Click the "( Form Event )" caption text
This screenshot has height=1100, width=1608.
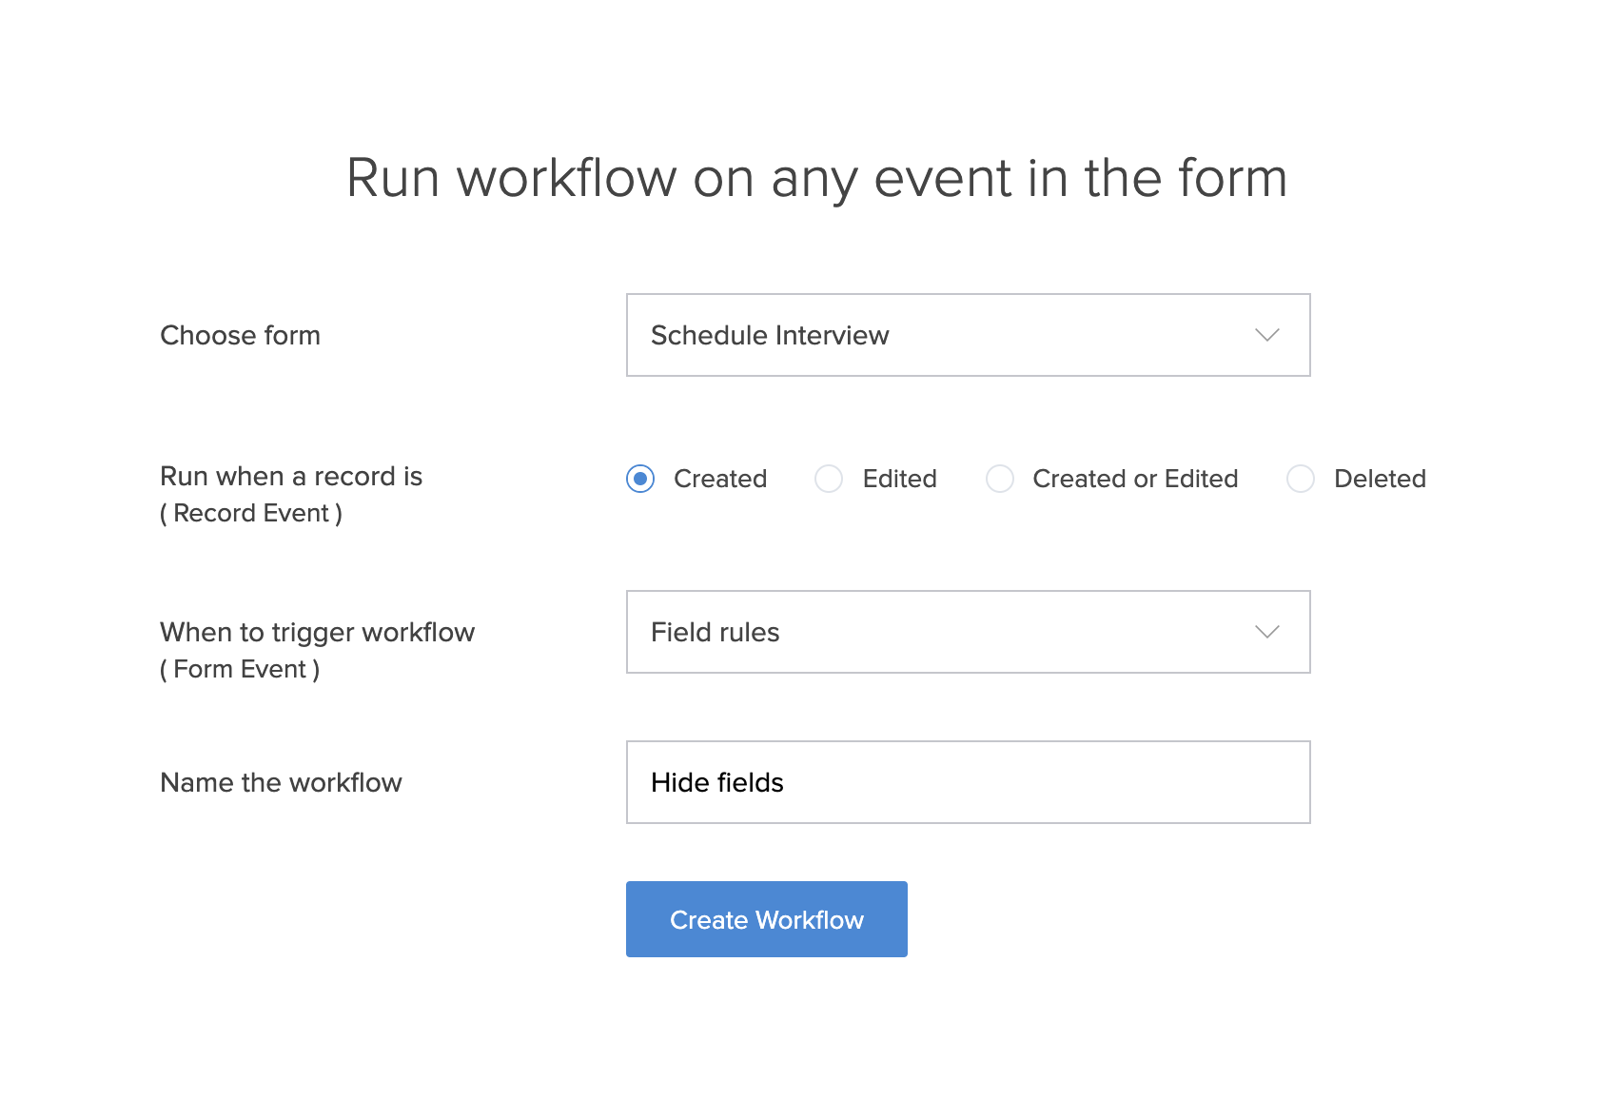[x=240, y=669]
